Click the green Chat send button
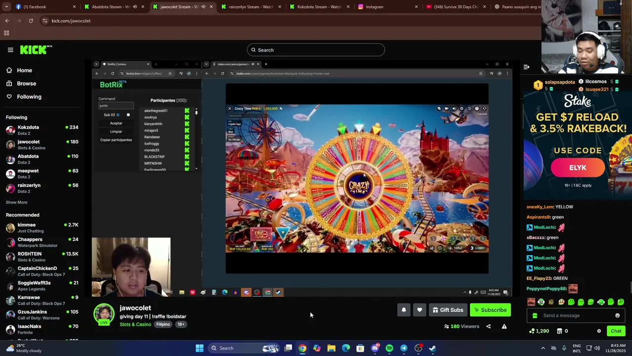Screen dimensions: 632x356 tap(616, 331)
